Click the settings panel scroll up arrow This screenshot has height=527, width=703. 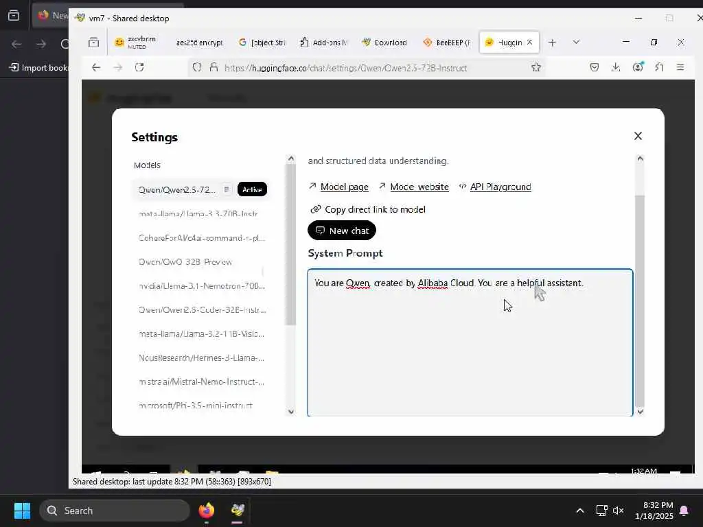point(641,159)
